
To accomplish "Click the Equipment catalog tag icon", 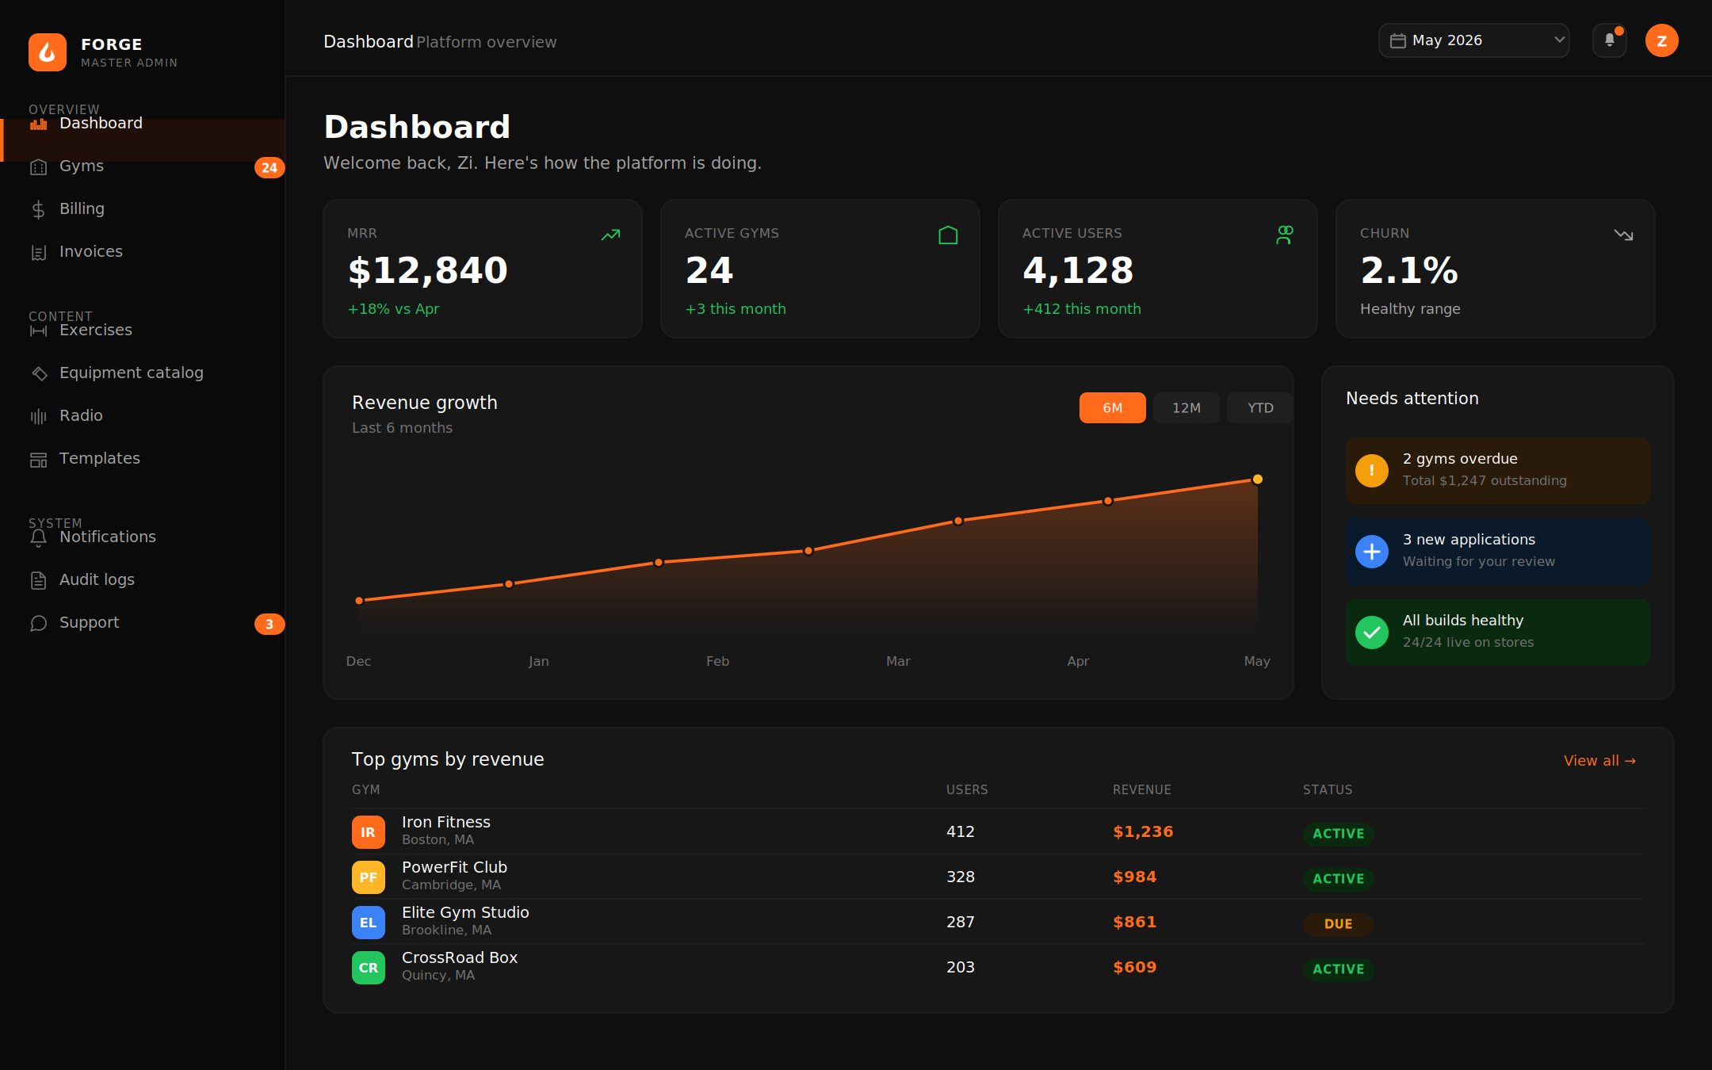I will 38,374.
